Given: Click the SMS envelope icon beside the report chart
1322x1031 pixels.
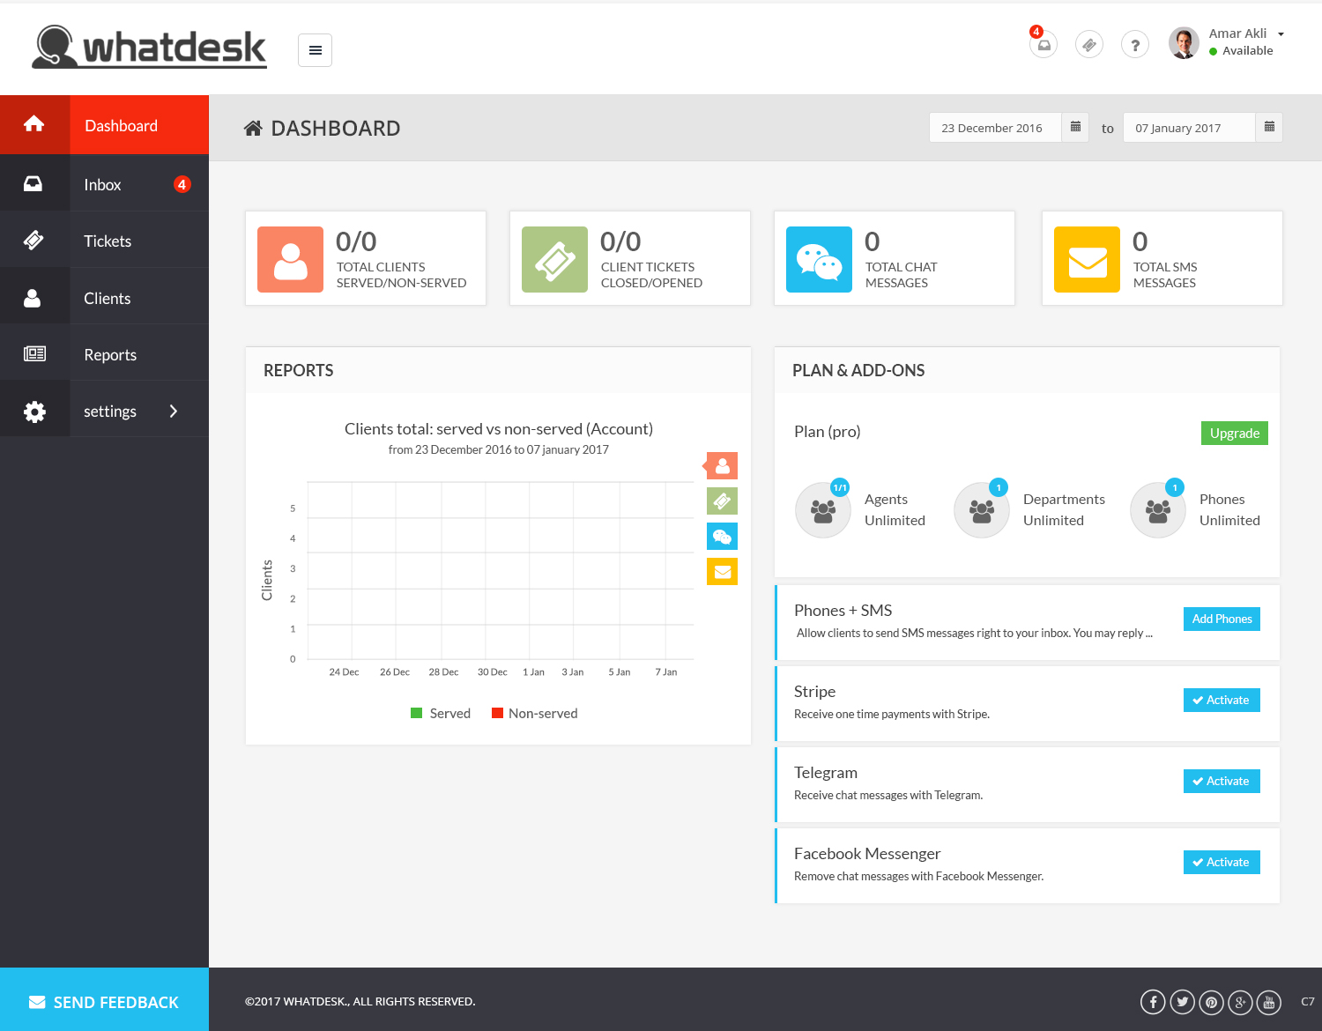Looking at the screenshot, I should point(722,571).
